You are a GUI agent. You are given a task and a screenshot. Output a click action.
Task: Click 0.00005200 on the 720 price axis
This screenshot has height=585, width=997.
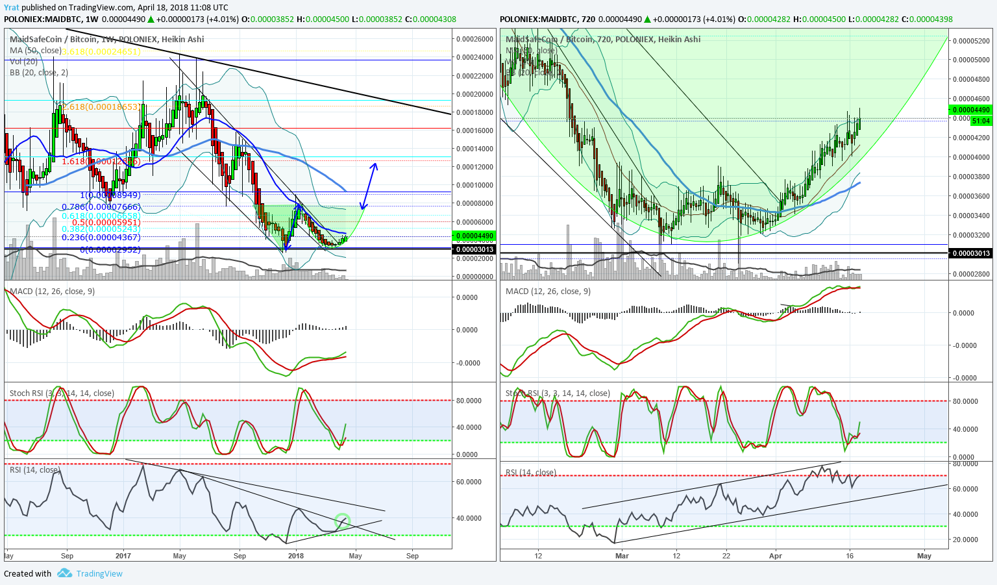[972, 41]
